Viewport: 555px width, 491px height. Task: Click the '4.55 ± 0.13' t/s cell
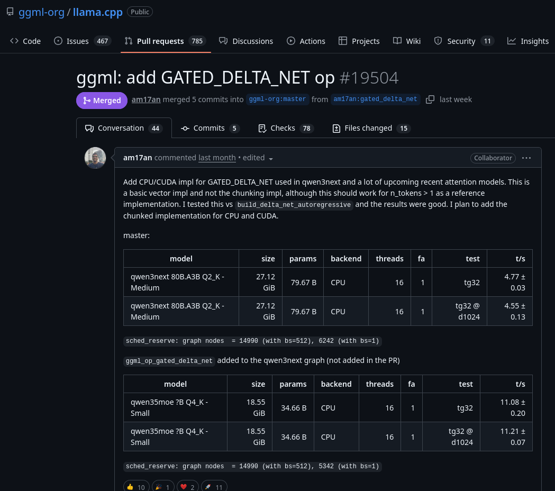coord(509,311)
